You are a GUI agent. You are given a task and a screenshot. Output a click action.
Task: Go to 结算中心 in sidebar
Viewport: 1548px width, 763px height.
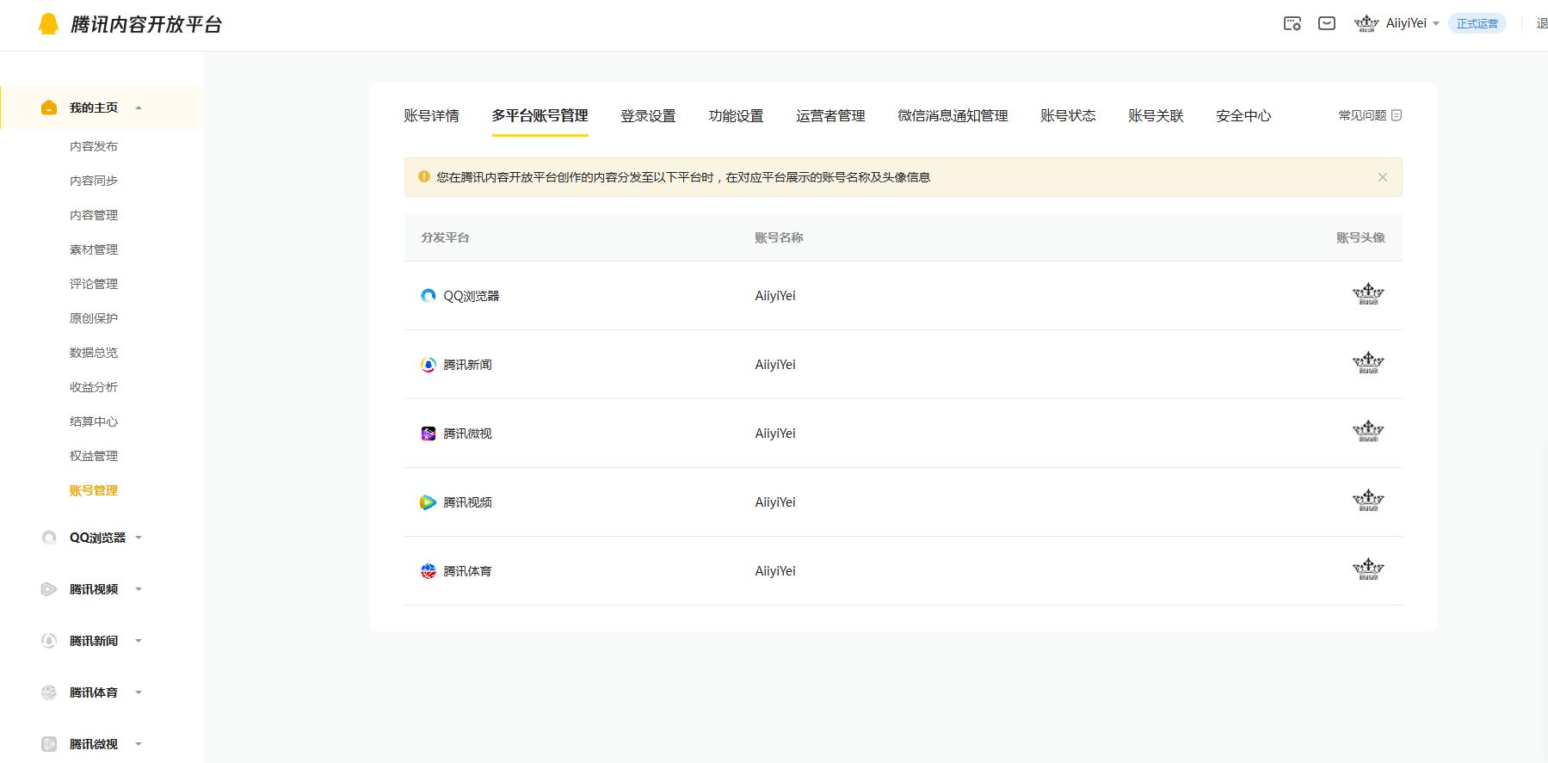click(x=94, y=421)
